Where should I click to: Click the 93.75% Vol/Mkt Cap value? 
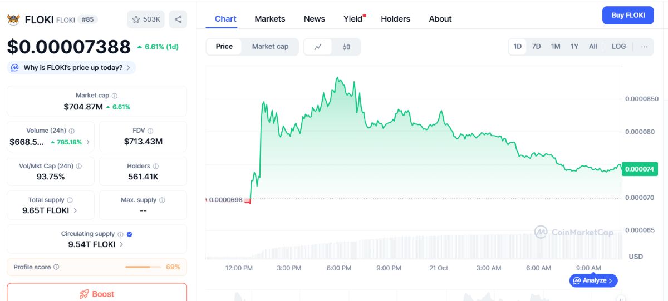pos(50,177)
